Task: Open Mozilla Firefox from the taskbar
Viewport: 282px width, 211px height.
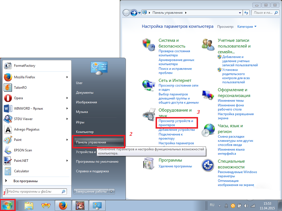Action: [63, 206]
